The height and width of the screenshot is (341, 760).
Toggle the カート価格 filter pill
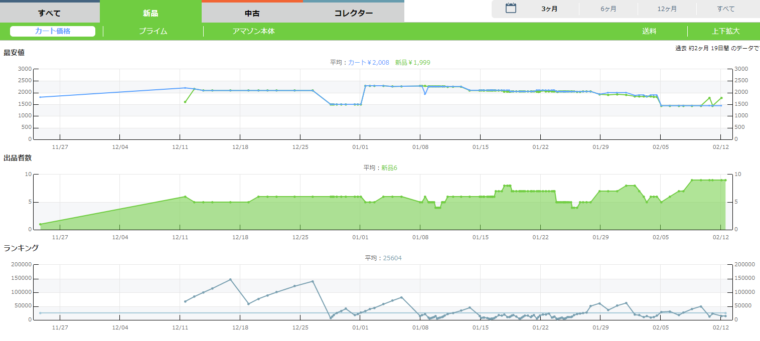(x=53, y=31)
